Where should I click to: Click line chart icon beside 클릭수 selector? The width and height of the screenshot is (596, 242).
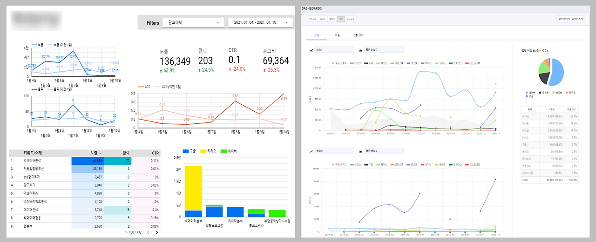311,152
